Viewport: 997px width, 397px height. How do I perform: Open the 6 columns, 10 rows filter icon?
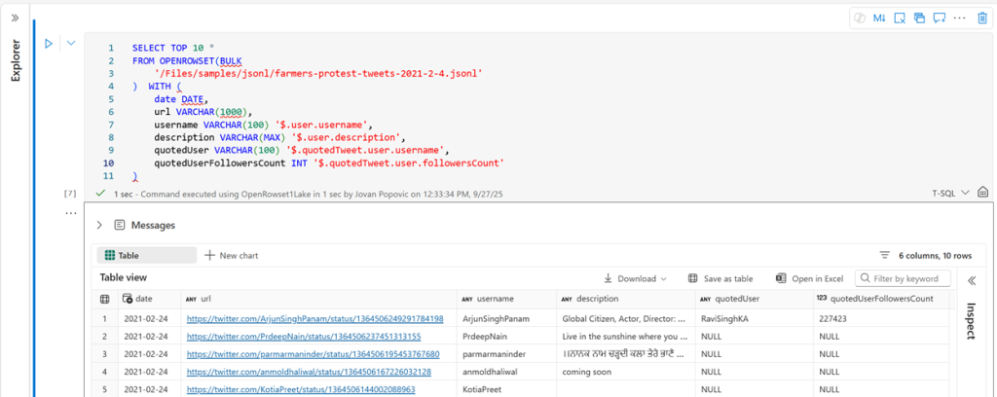pos(884,255)
